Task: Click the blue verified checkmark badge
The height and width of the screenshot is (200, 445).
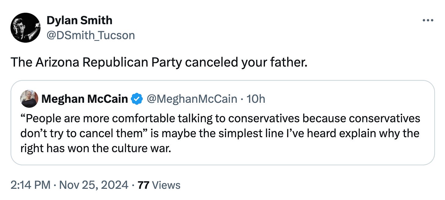Action: [137, 99]
